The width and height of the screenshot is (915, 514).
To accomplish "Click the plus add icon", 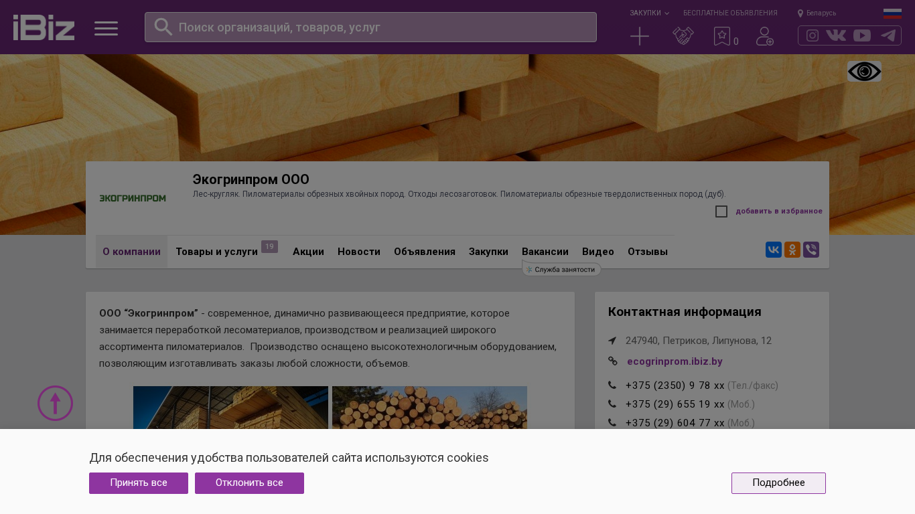I will [x=640, y=36].
